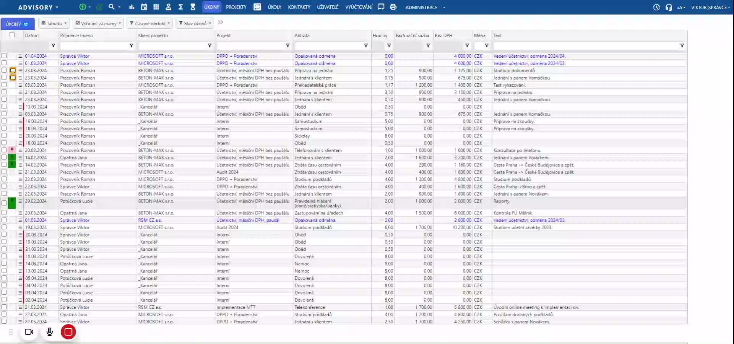Check the row dated 05.03.2024
Image resolution: width=734 pixels, height=344 pixels.
[4, 85]
